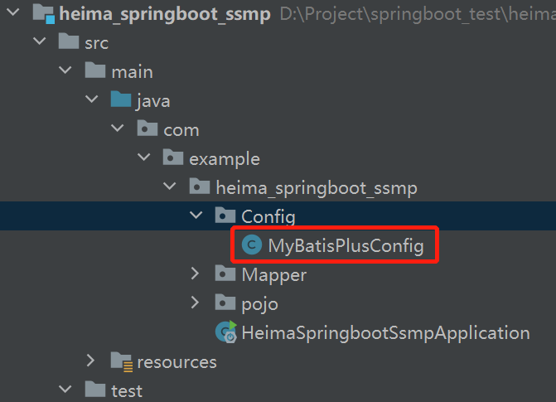Collapse the main folder arrow
The image size is (556, 402).
[65, 72]
